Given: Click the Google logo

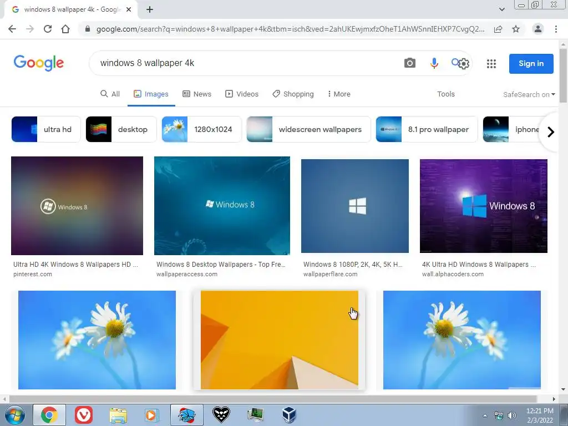Looking at the screenshot, I should [x=39, y=63].
